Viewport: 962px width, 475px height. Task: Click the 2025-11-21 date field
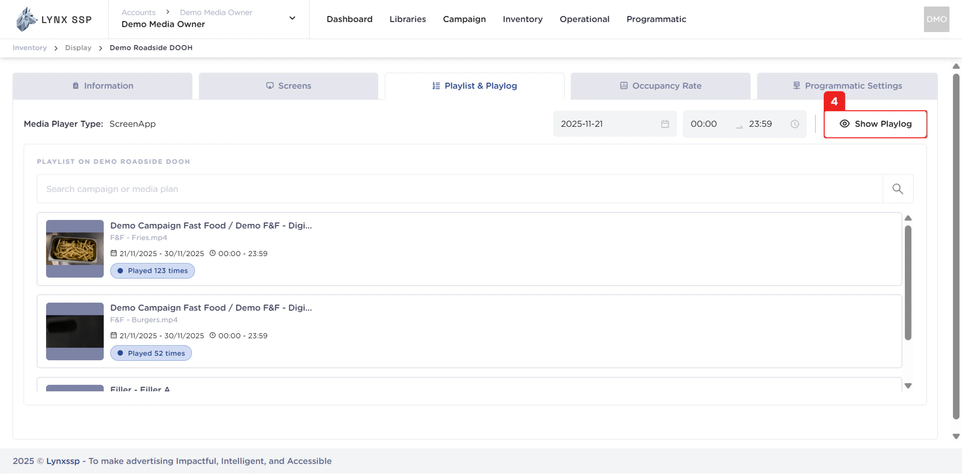pos(615,124)
